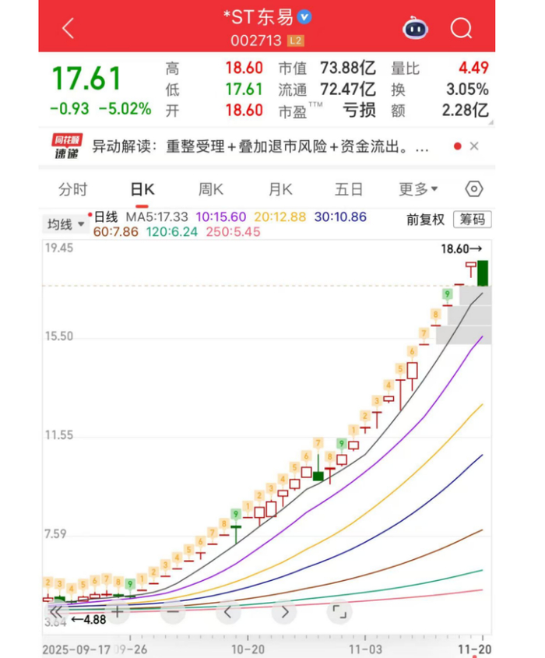Tap the current price 17.61
545x658 pixels.
(87, 79)
